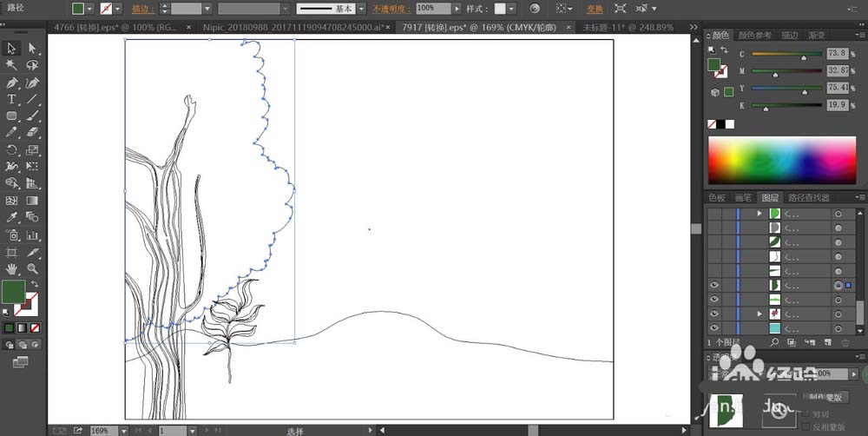The width and height of the screenshot is (868, 436).
Task: Open the 样式 graphic style dropdown
Action: (x=511, y=9)
